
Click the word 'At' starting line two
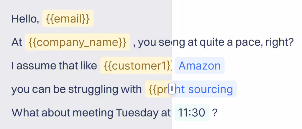[17, 43]
